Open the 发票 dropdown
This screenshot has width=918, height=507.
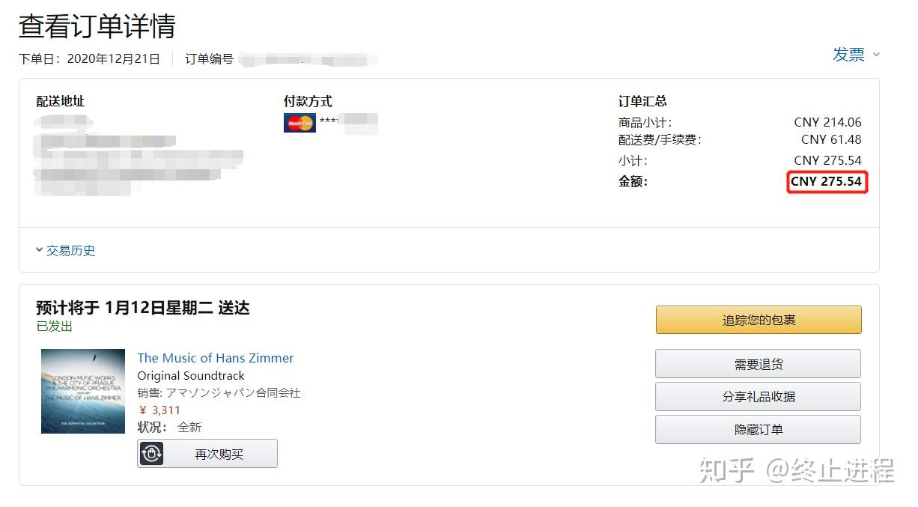(x=857, y=55)
